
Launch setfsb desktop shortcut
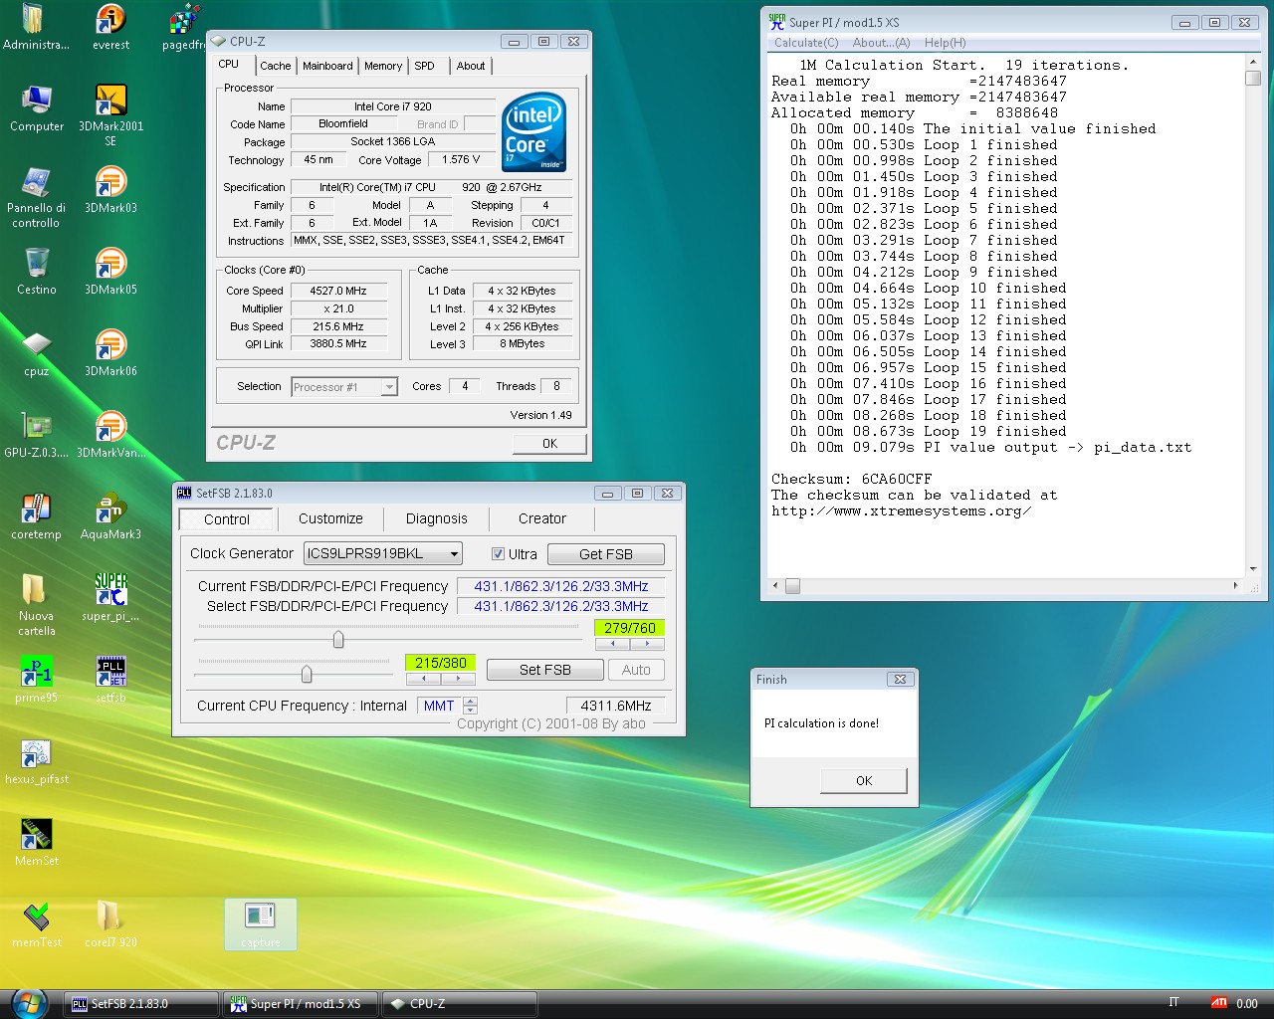(x=110, y=680)
